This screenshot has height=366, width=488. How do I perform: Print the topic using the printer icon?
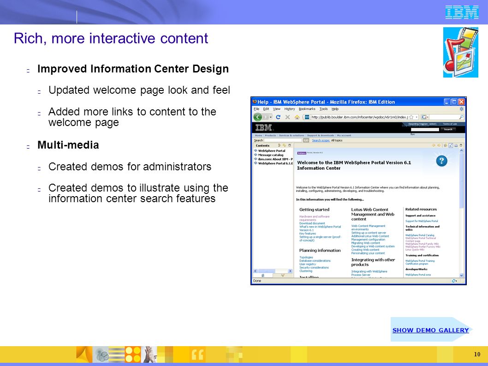click(456, 145)
